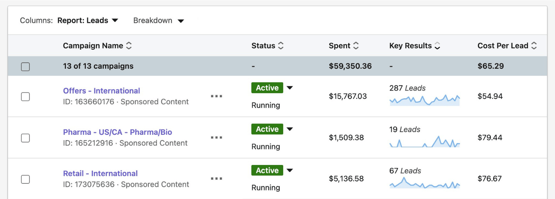Click the 287 Leads sparkline chart
The image size is (555, 199).
pyautogui.click(x=424, y=100)
